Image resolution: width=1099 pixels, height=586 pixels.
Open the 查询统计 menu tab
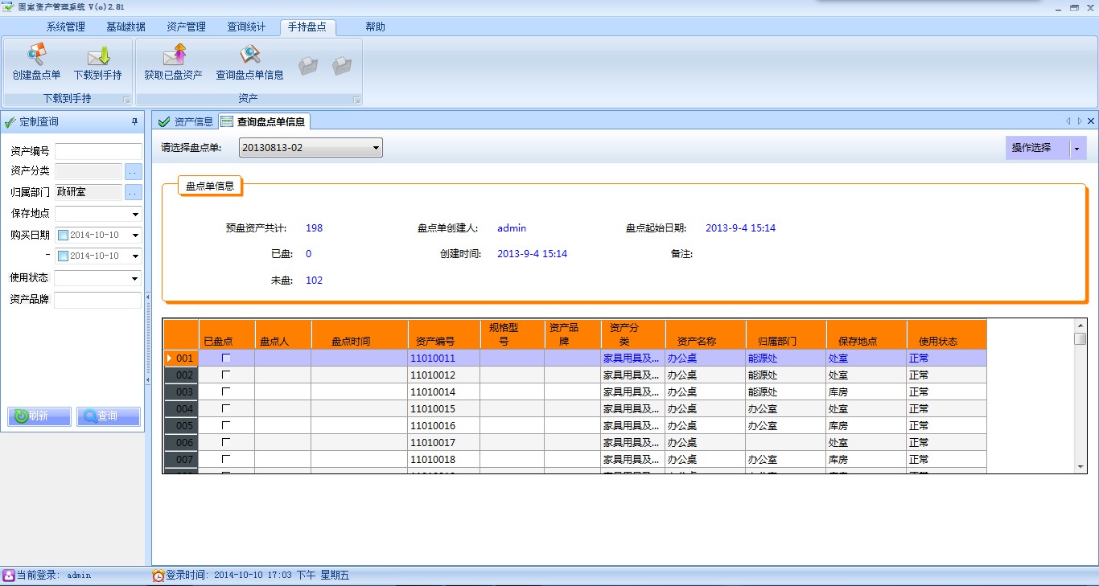[246, 27]
